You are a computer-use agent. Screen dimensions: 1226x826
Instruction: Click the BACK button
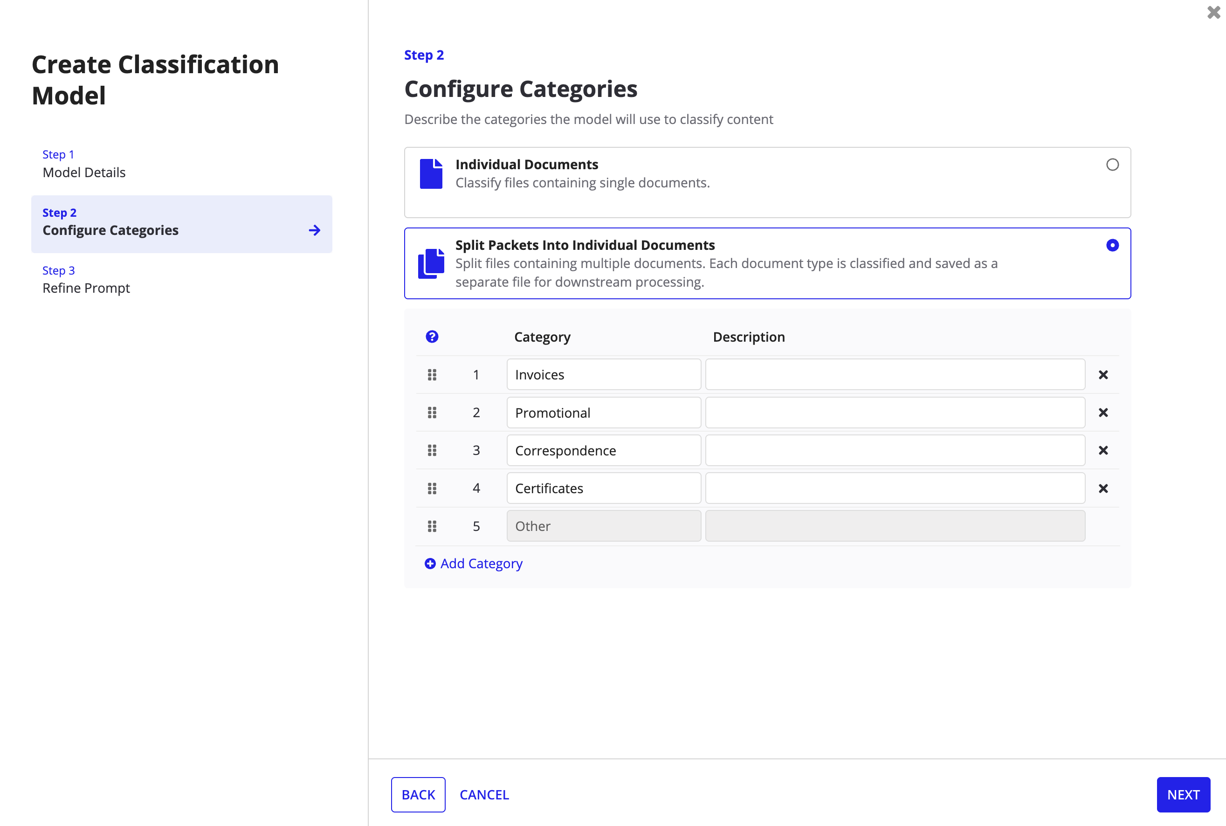coord(418,794)
